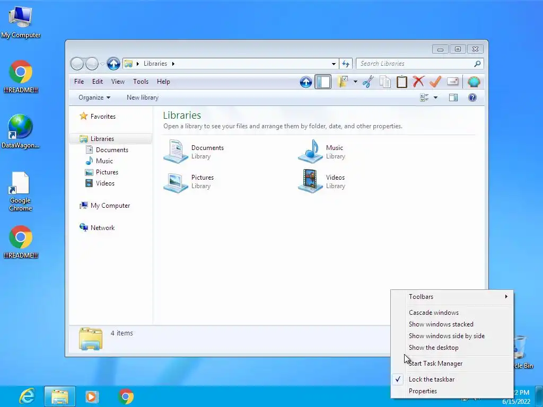Toggle the navigation pane toolbar button
Viewport: 543px width, 407px height.
tap(323, 82)
